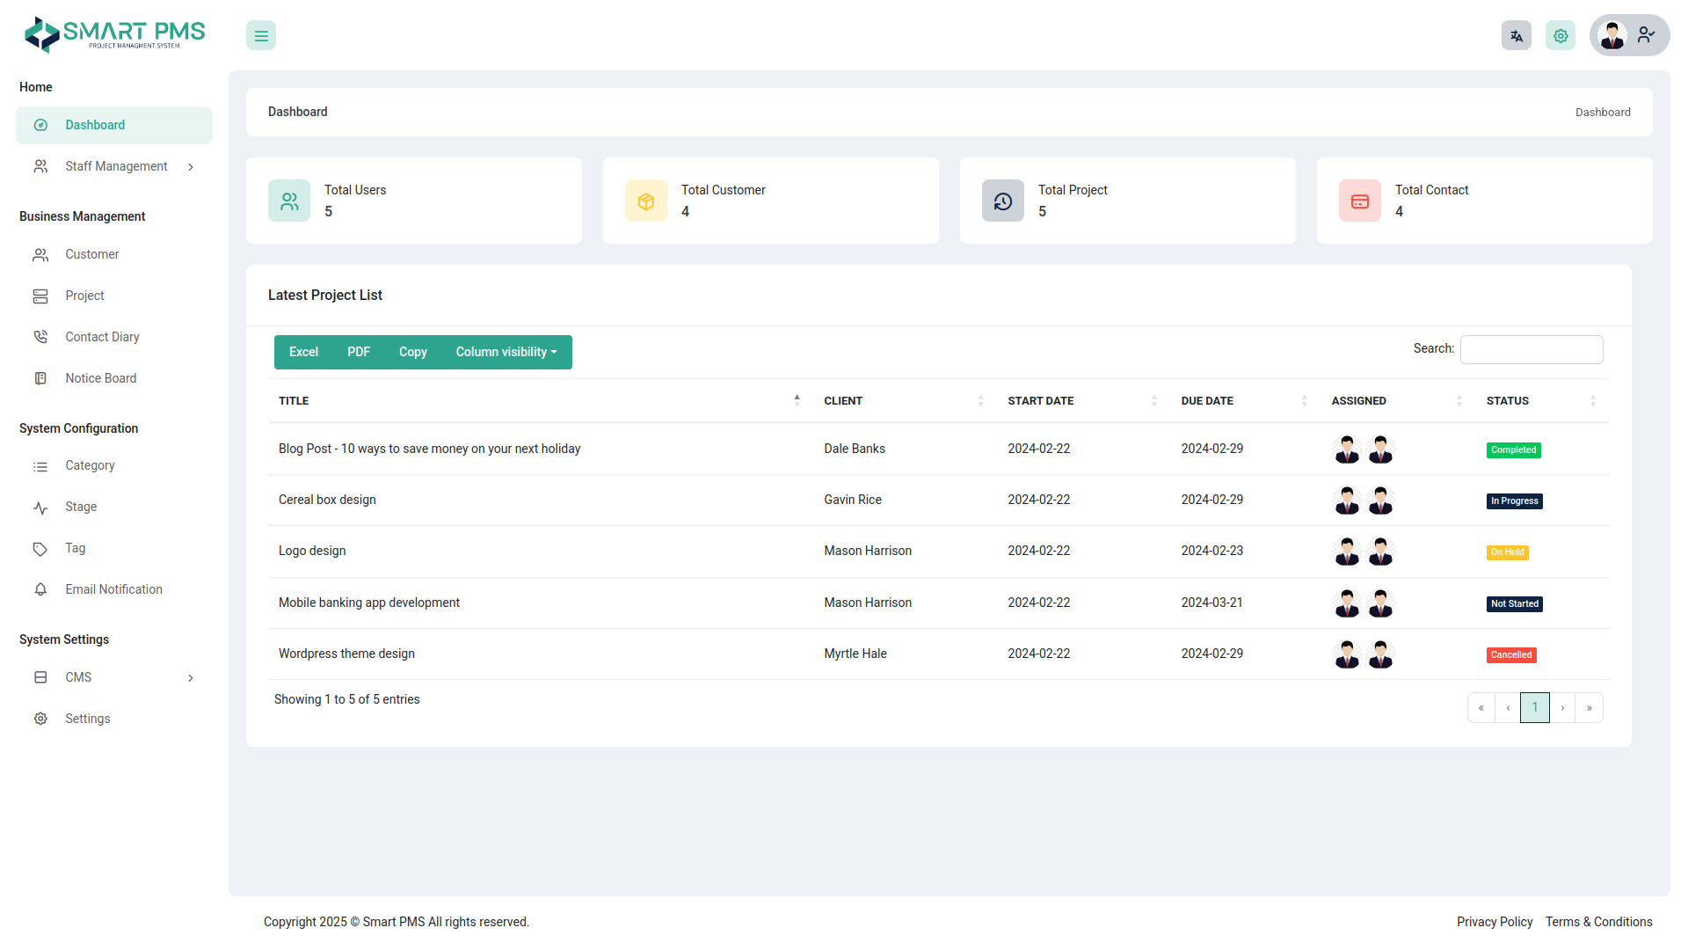
Task: Open the Privacy Policy link
Action: 1495,922
